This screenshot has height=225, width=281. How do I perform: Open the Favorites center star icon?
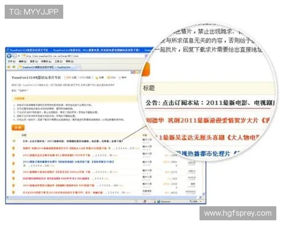pyautogui.click(x=8, y=67)
